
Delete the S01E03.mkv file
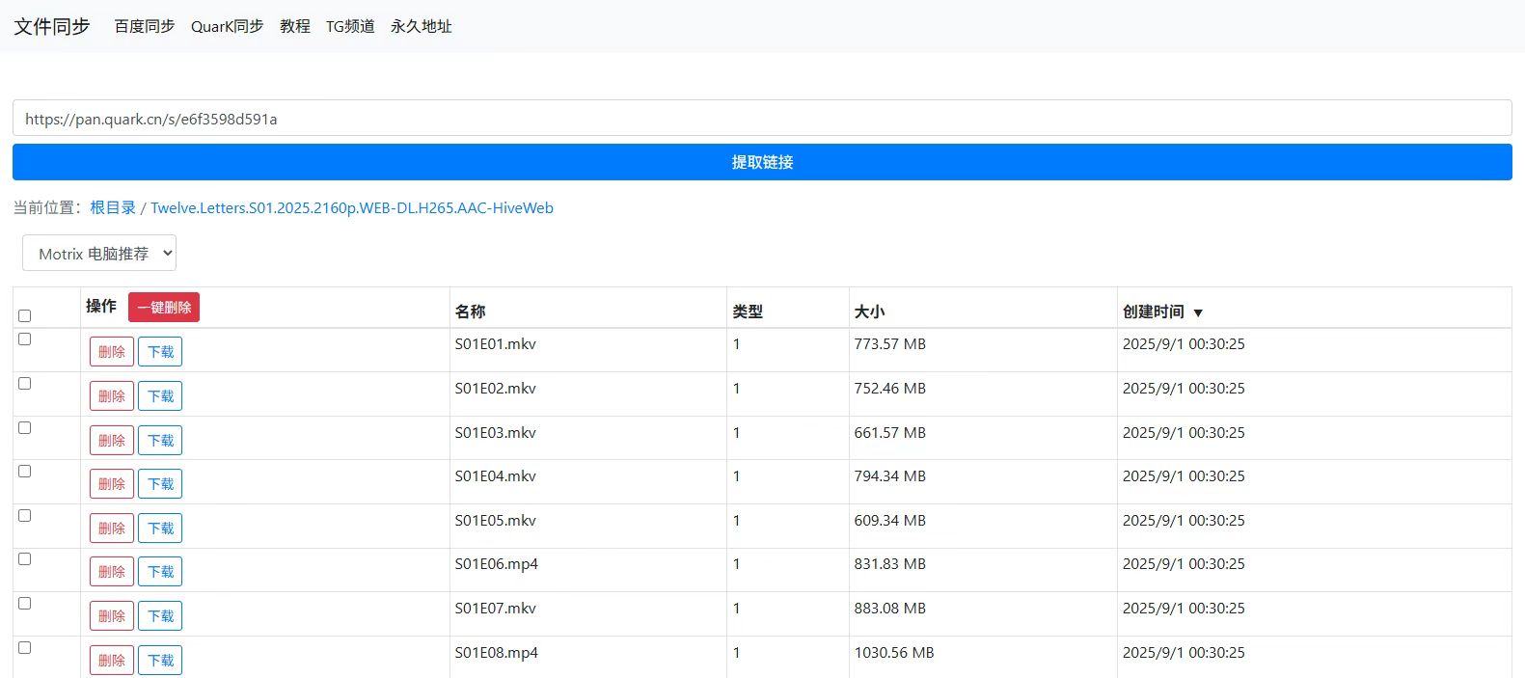pos(112,441)
